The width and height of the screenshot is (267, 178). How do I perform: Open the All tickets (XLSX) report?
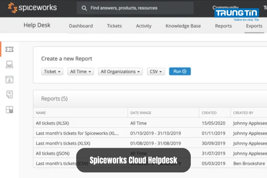click(x=52, y=123)
